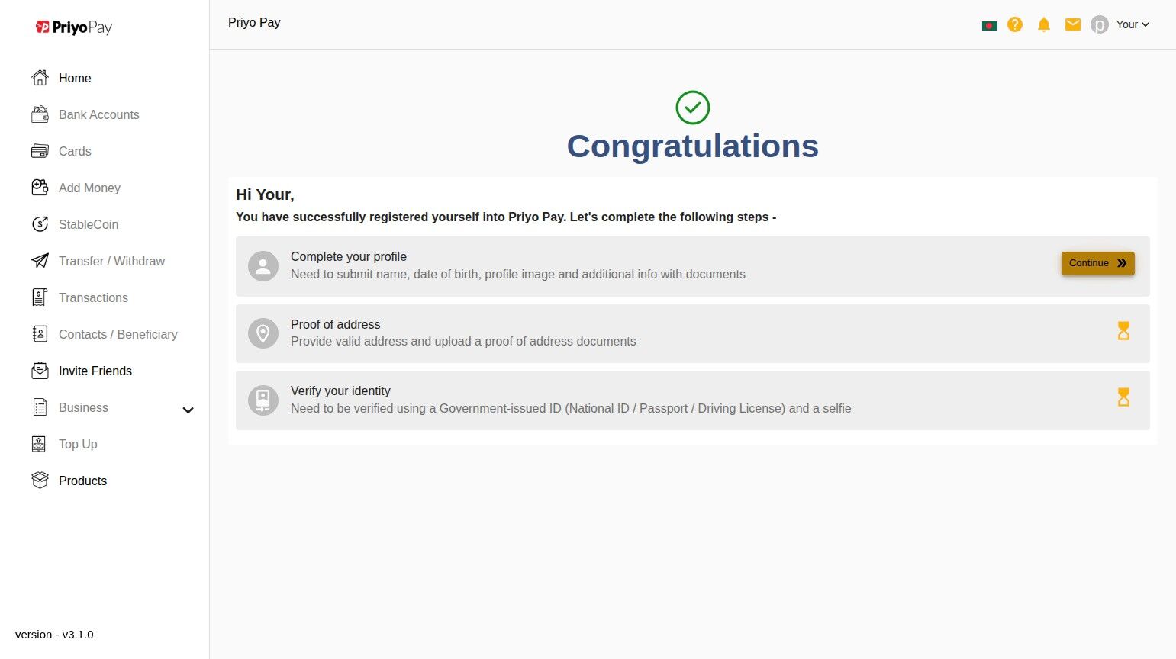Click the user profile avatar
The width and height of the screenshot is (1176, 659).
coord(1099,25)
